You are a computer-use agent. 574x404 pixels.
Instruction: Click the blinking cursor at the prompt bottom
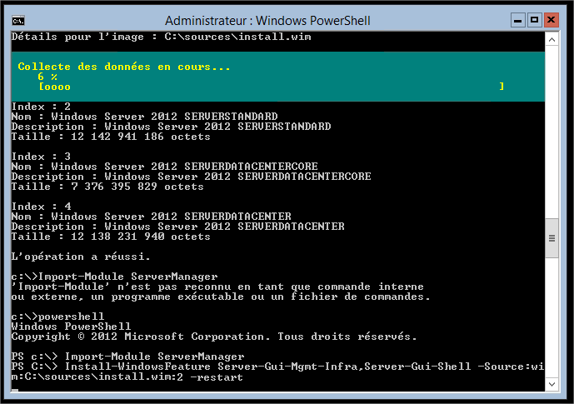click(x=15, y=390)
